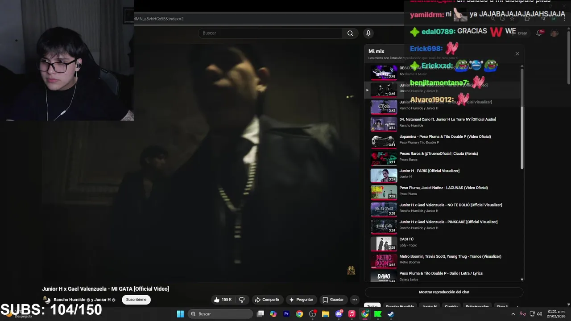Open the Windows Start menu
Screen dimensions: 571x321
point(180,314)
